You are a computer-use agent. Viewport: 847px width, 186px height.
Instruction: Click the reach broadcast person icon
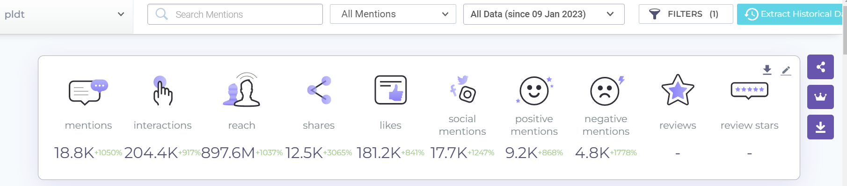coord(241,90)
